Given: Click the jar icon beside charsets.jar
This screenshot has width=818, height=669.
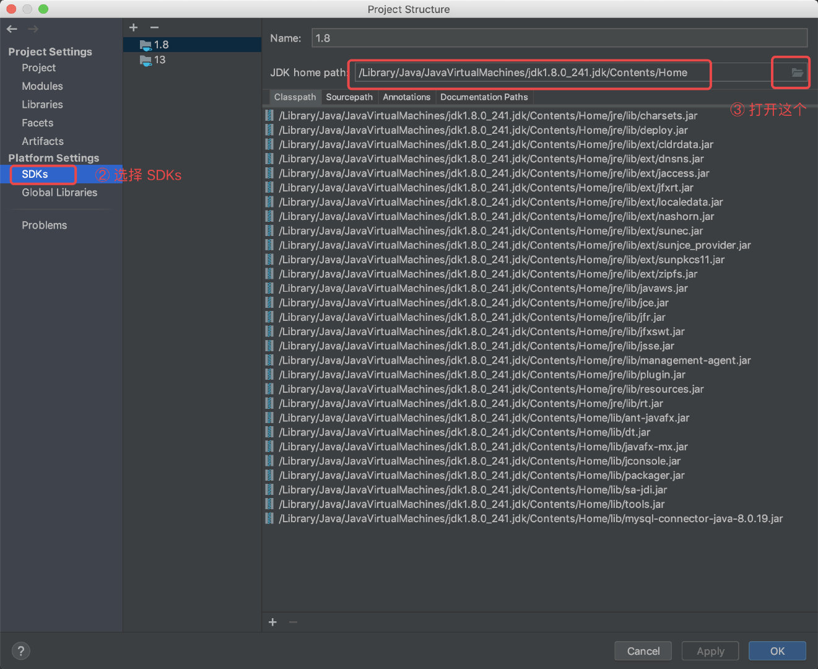Looking at the screenshot, I should coord(269,115).
